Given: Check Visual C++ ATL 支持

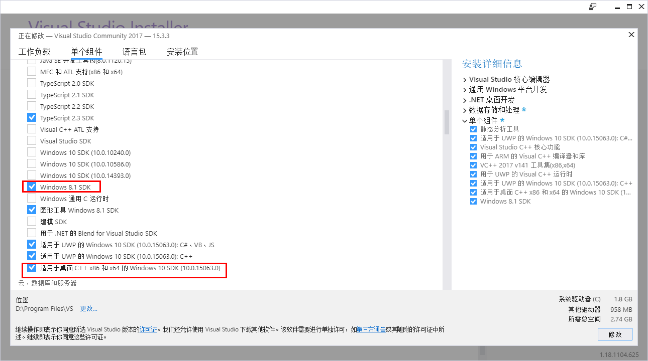Looking at the screenshot, I should click(x=32, y=129).
